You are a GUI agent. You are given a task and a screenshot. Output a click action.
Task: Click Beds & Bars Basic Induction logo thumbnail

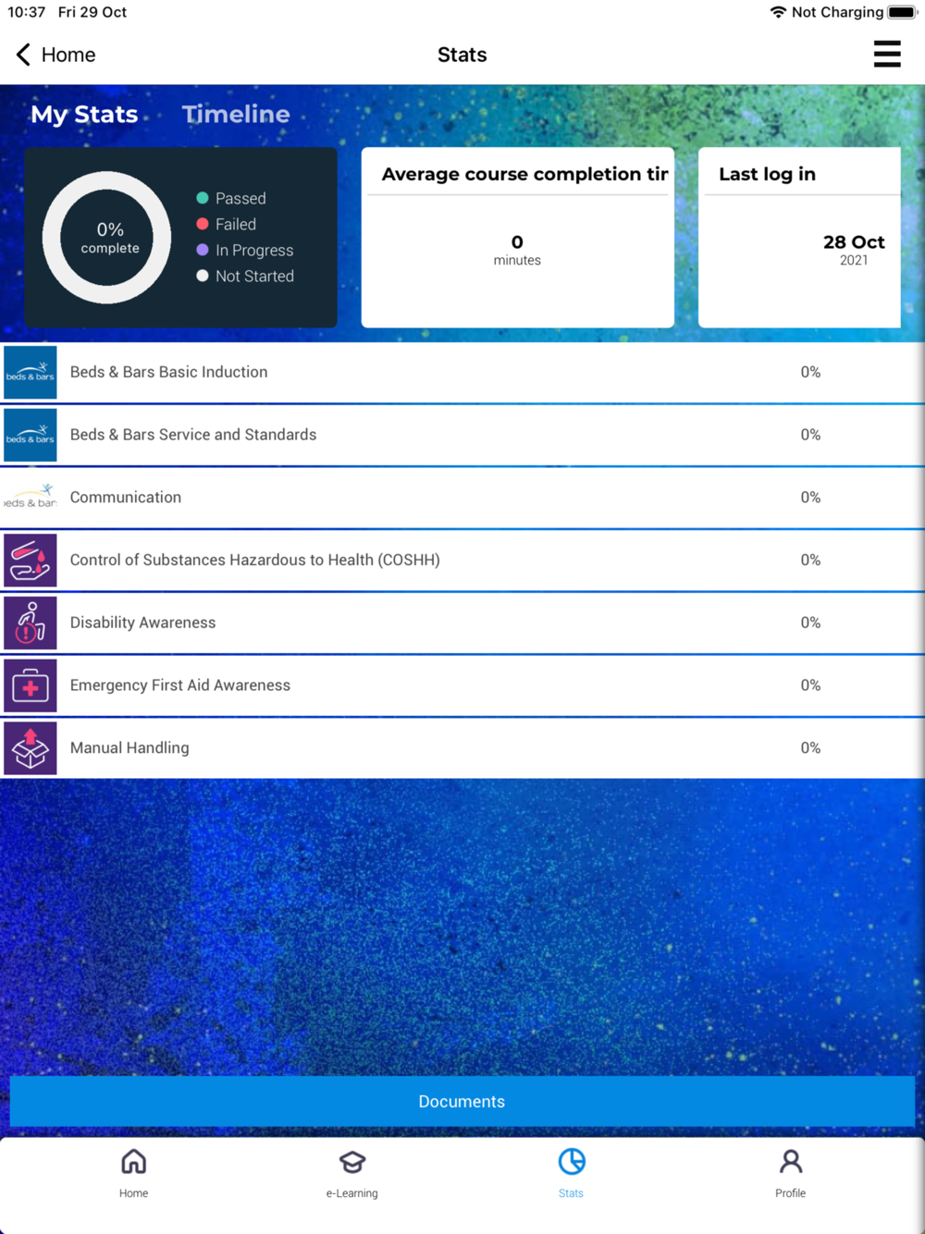pyautogui.click(x=31, y=372)
